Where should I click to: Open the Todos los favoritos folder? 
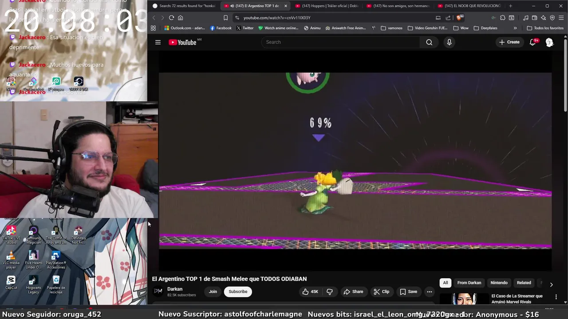545,28
